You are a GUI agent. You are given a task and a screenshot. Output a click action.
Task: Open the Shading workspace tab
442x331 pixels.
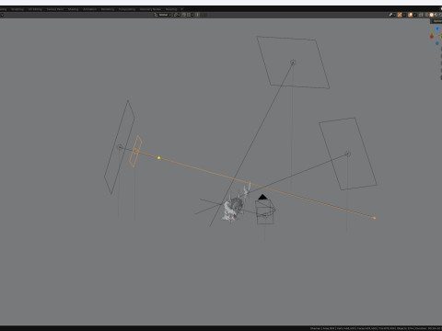pos(73,9)
